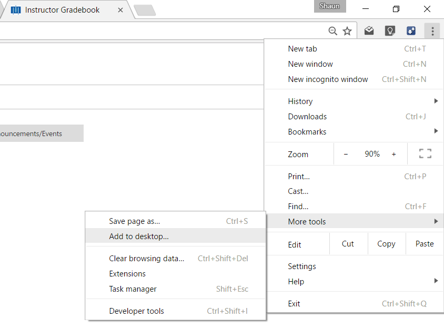Open Extensions from More tools
This screenshot has height=329, width=444.
click(x=176, y=274)
